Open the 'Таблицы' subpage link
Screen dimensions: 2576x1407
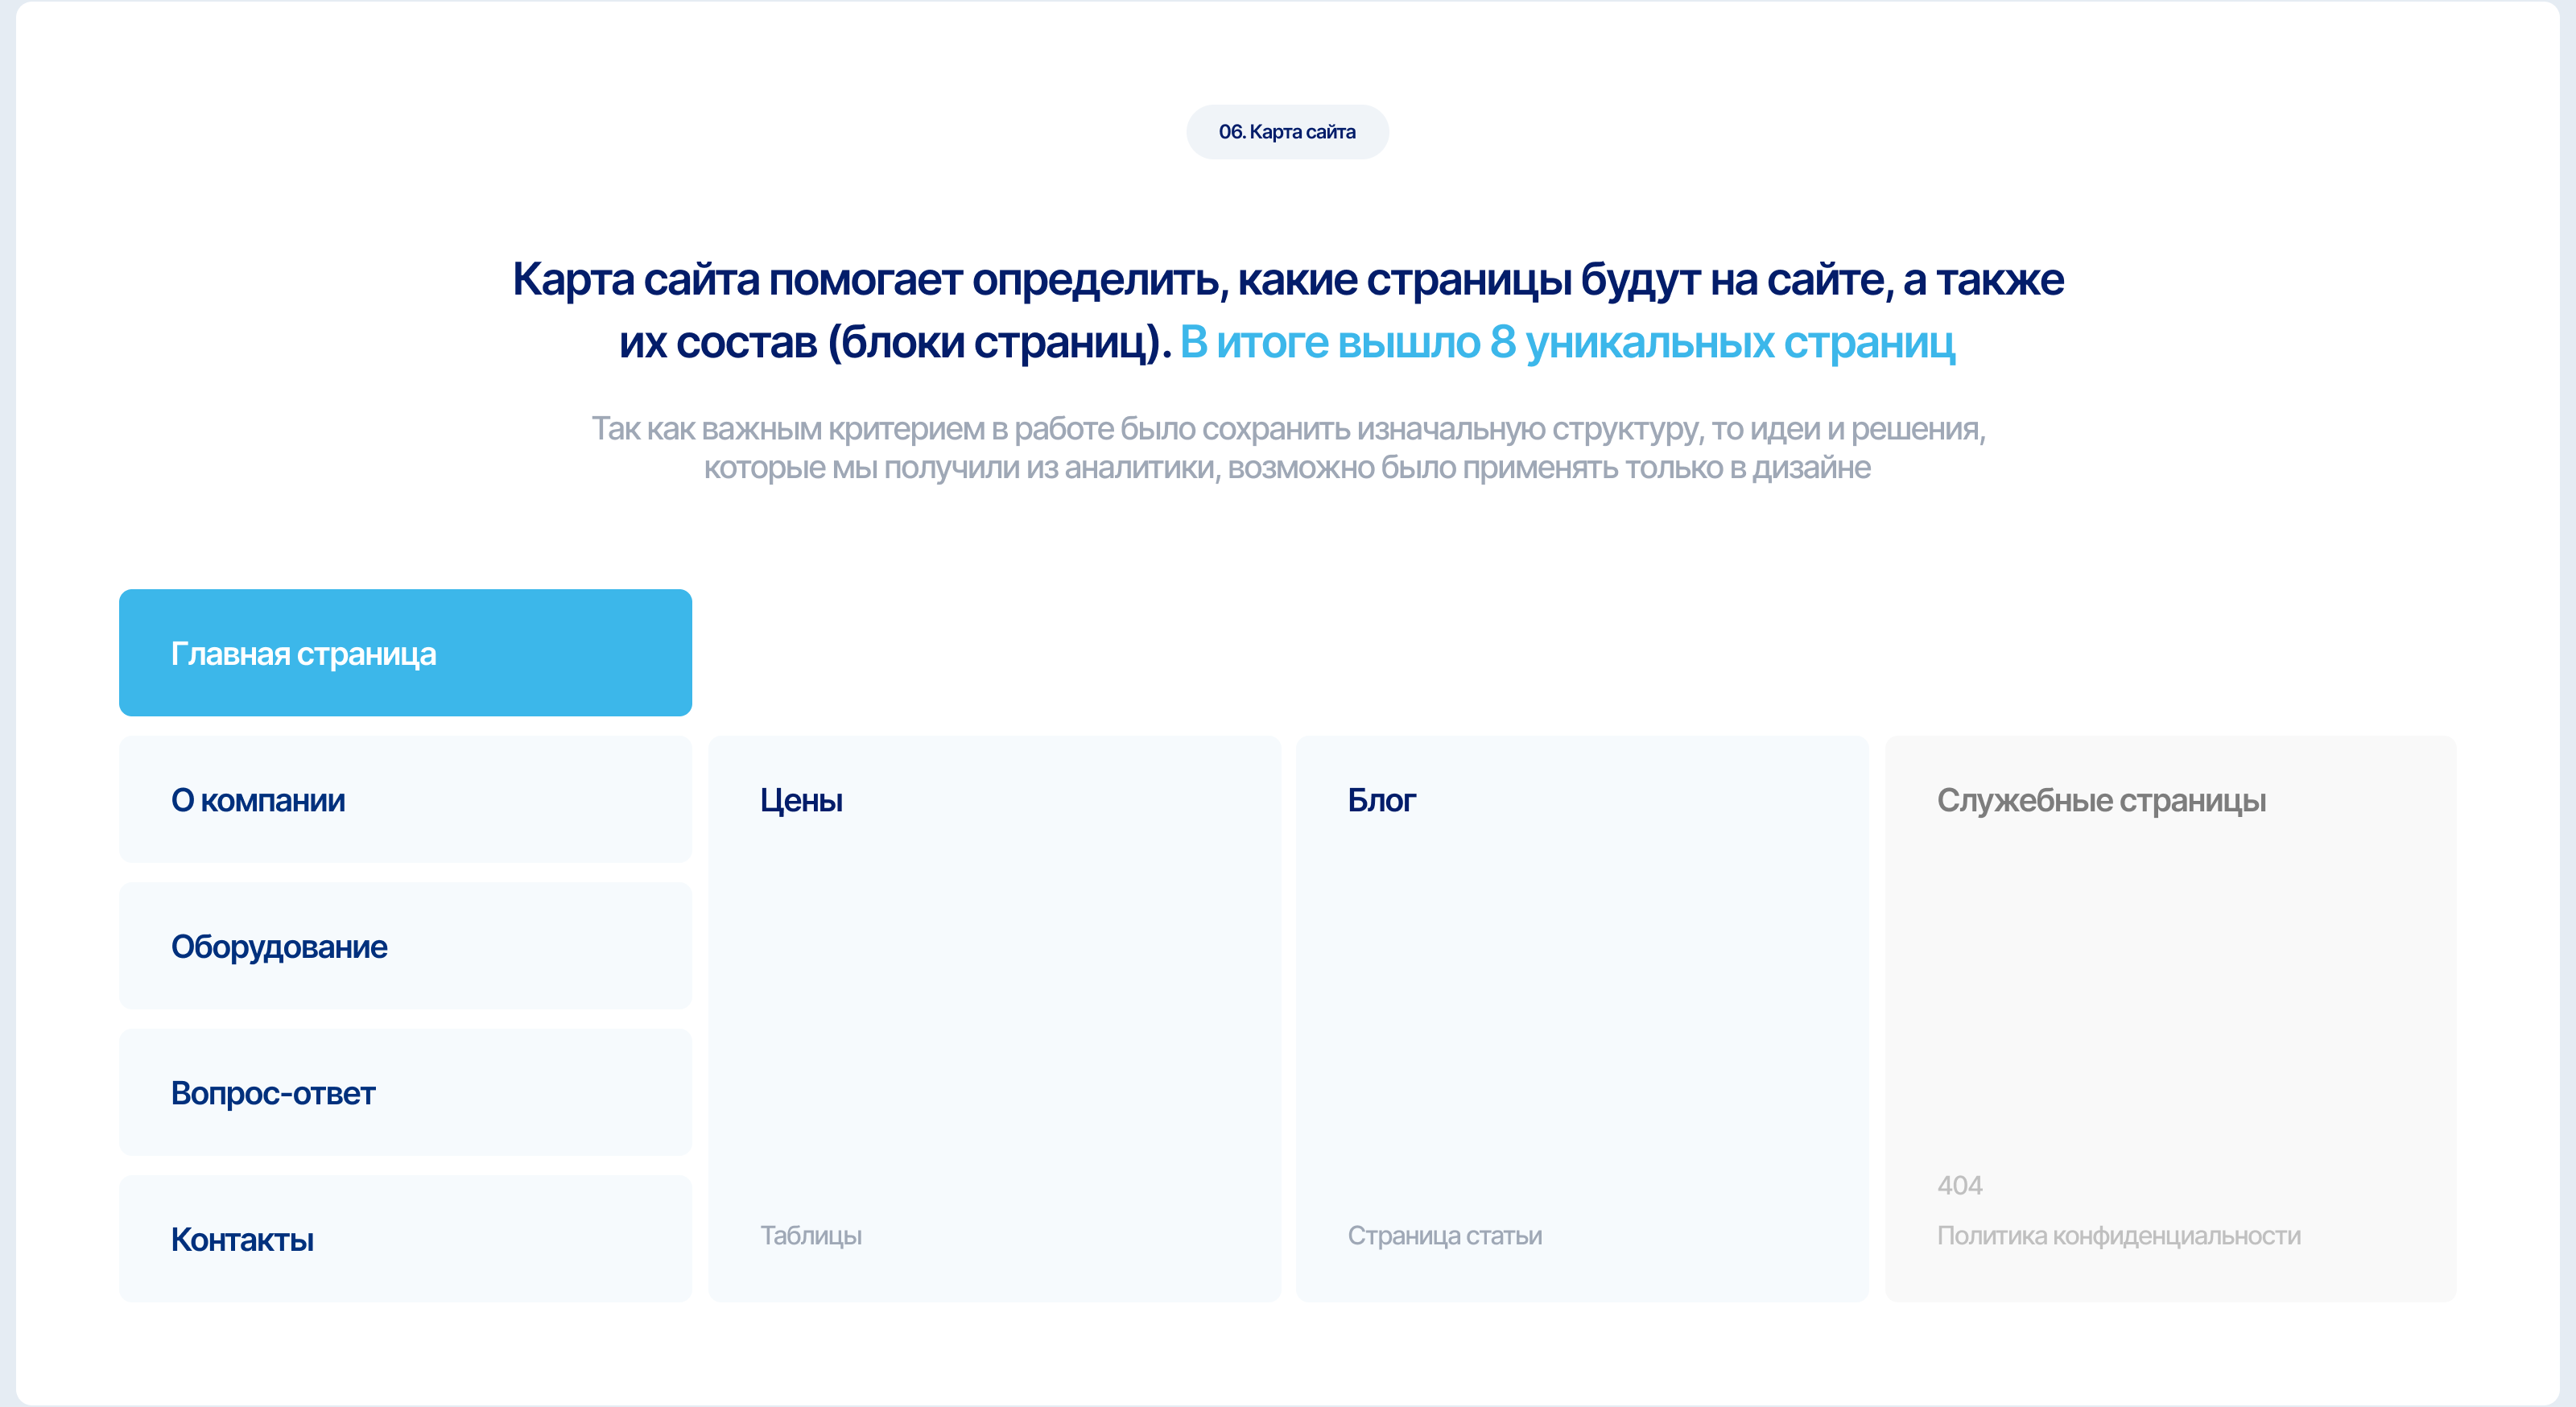(811, 1235)
